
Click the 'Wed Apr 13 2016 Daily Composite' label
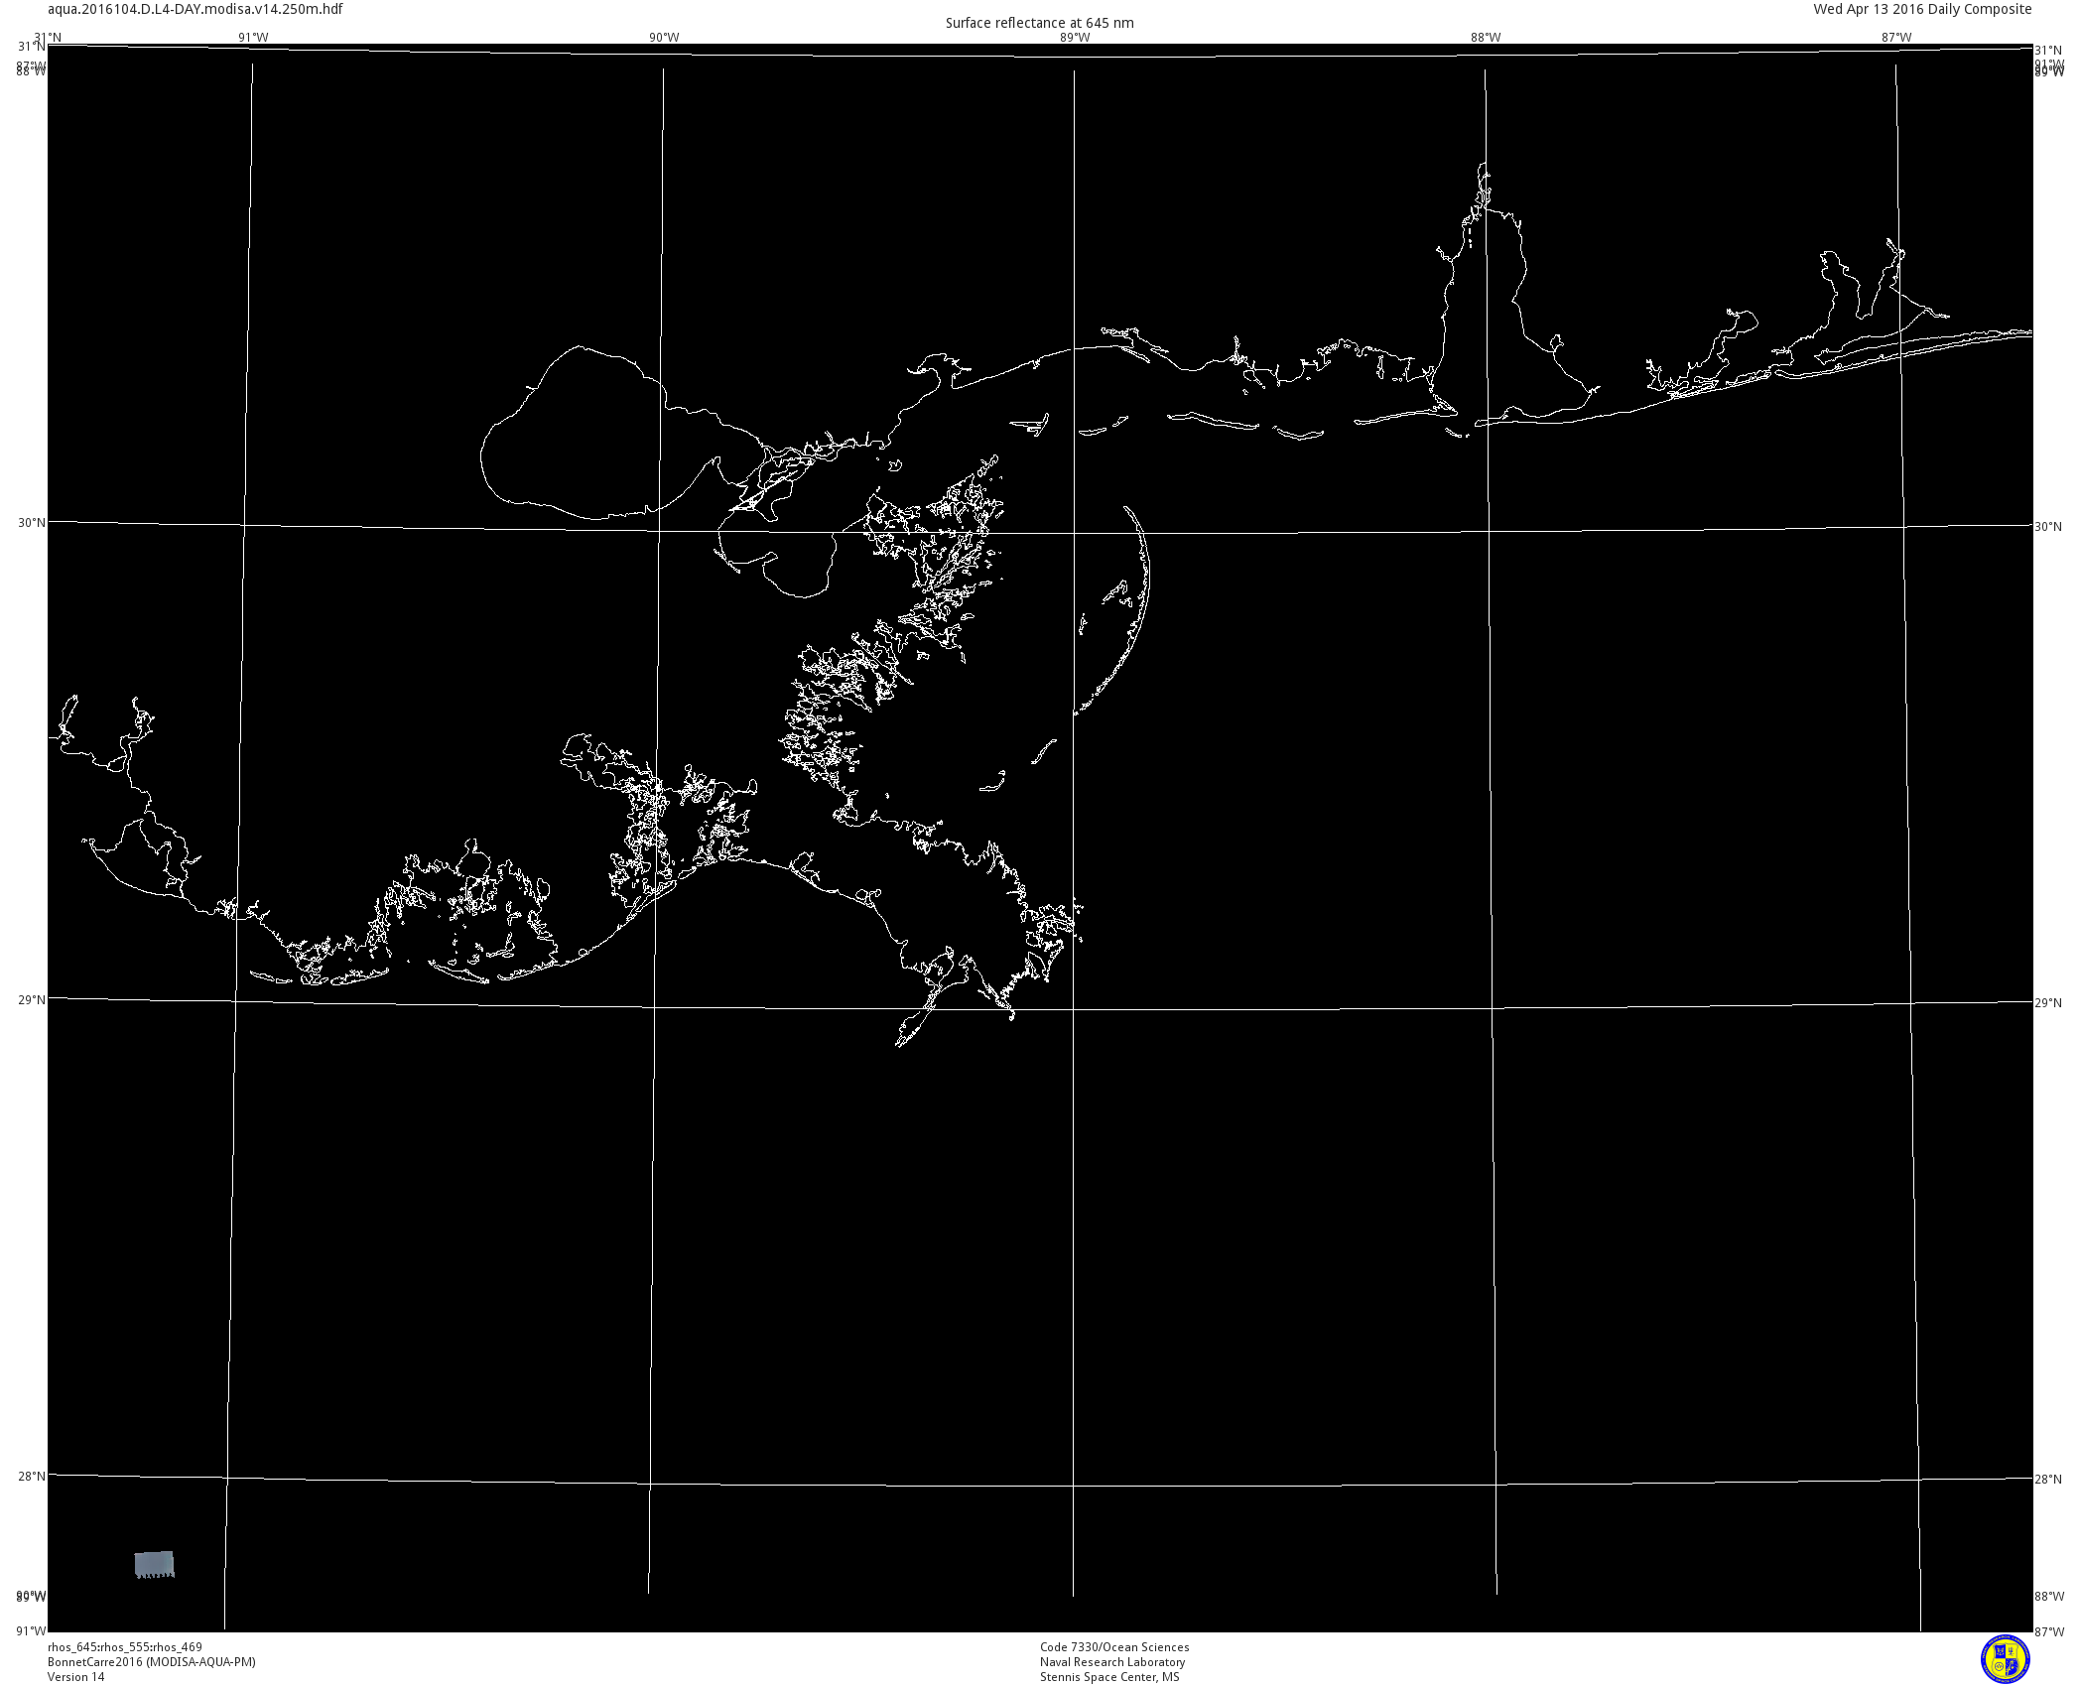[1922, 9]
